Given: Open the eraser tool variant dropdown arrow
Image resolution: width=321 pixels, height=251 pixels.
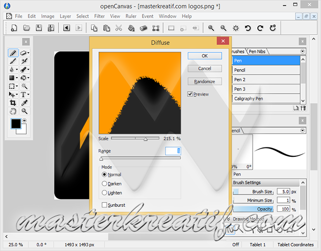Looking at the screenshot, I should (x=28, y=53).
